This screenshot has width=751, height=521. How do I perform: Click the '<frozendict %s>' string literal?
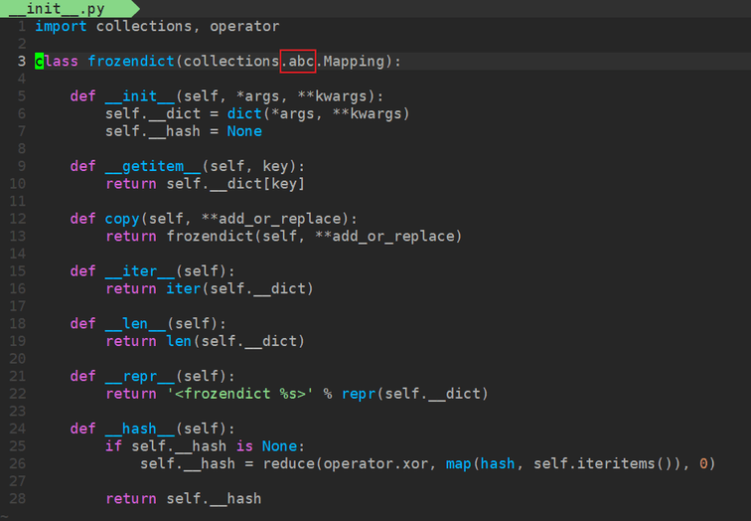[240, 394]
